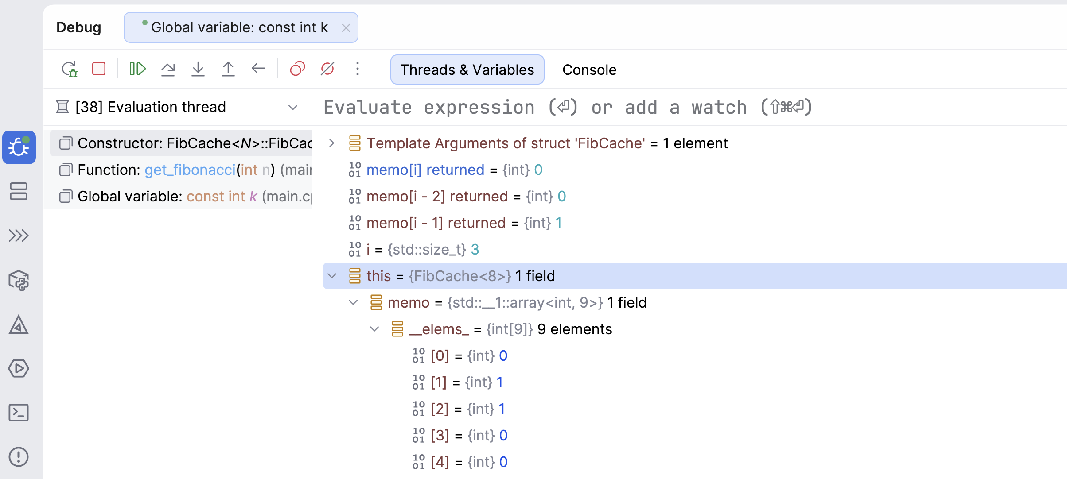Open the Evaluation thread selector dropdown

coord(292,107)
